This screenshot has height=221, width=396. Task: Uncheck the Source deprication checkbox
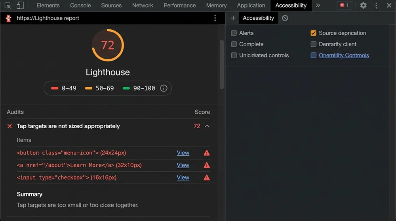pyautogui.click(x=313, y=33)
